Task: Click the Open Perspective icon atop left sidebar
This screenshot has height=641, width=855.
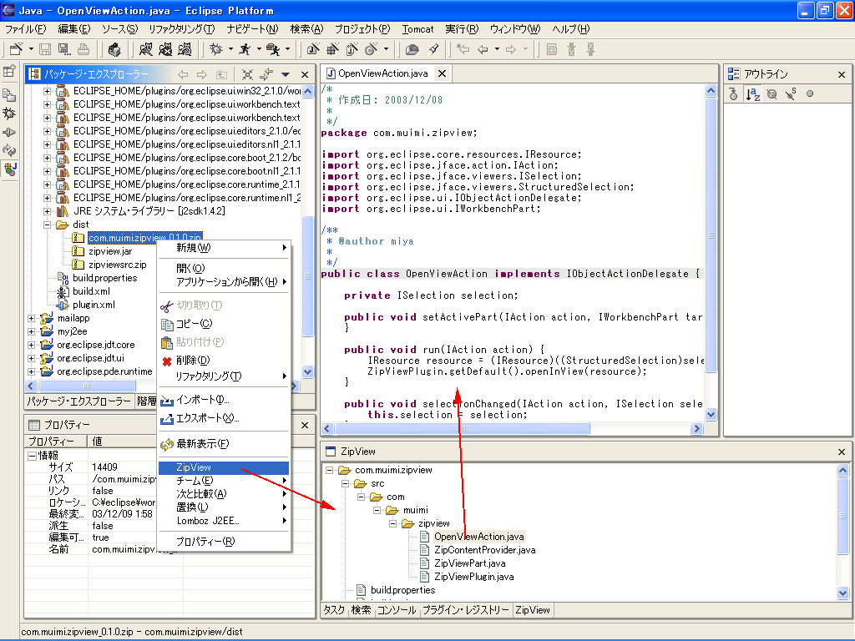Action: tap(10, 72)
